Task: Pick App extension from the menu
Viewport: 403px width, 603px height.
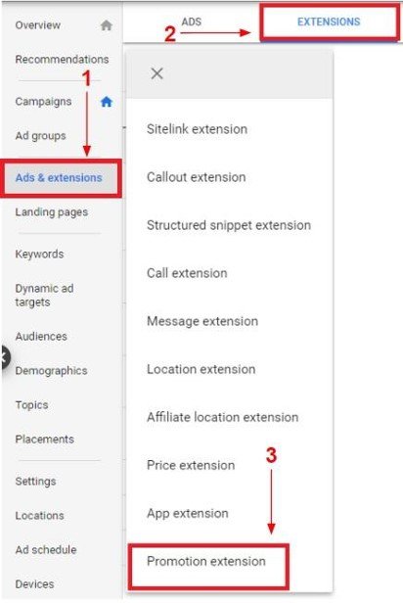Action: 188,514
